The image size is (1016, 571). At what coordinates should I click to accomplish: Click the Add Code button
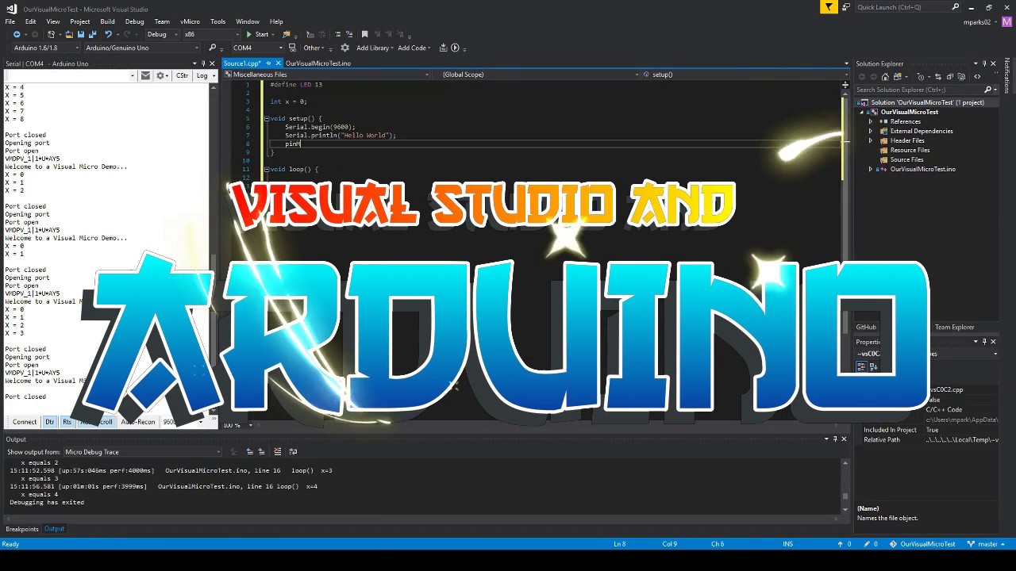[414, 48]
